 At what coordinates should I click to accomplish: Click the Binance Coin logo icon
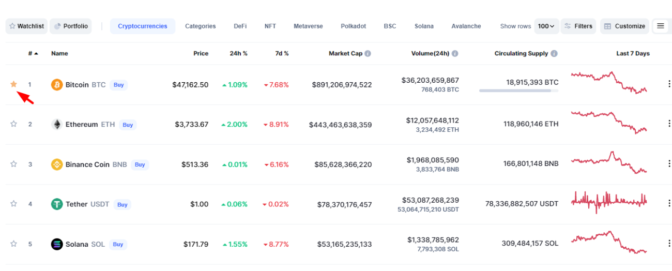pyautogui.click(x=57, y=164)
